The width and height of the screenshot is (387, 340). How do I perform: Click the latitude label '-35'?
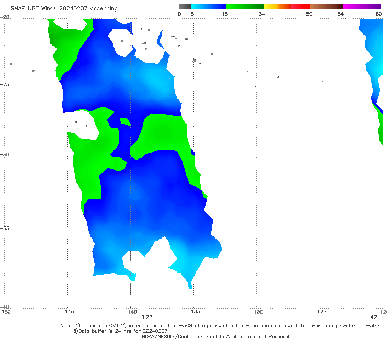coord(5,228)
